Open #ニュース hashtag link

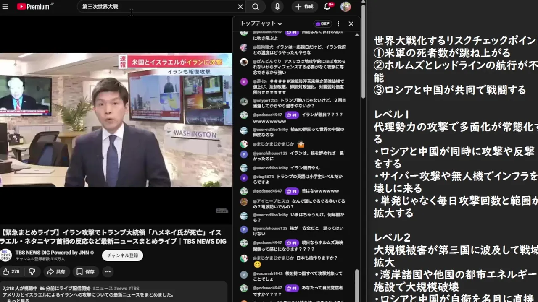(x=103, y=289)
